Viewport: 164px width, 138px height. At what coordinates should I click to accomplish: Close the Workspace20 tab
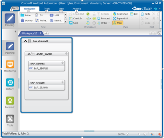[41, 33]
